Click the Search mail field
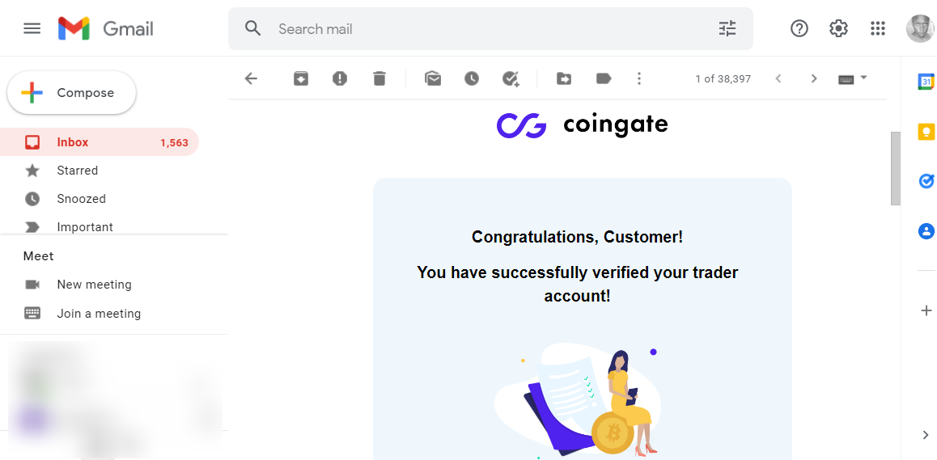This screenshot has width=937, height=460. click(485, 29)
